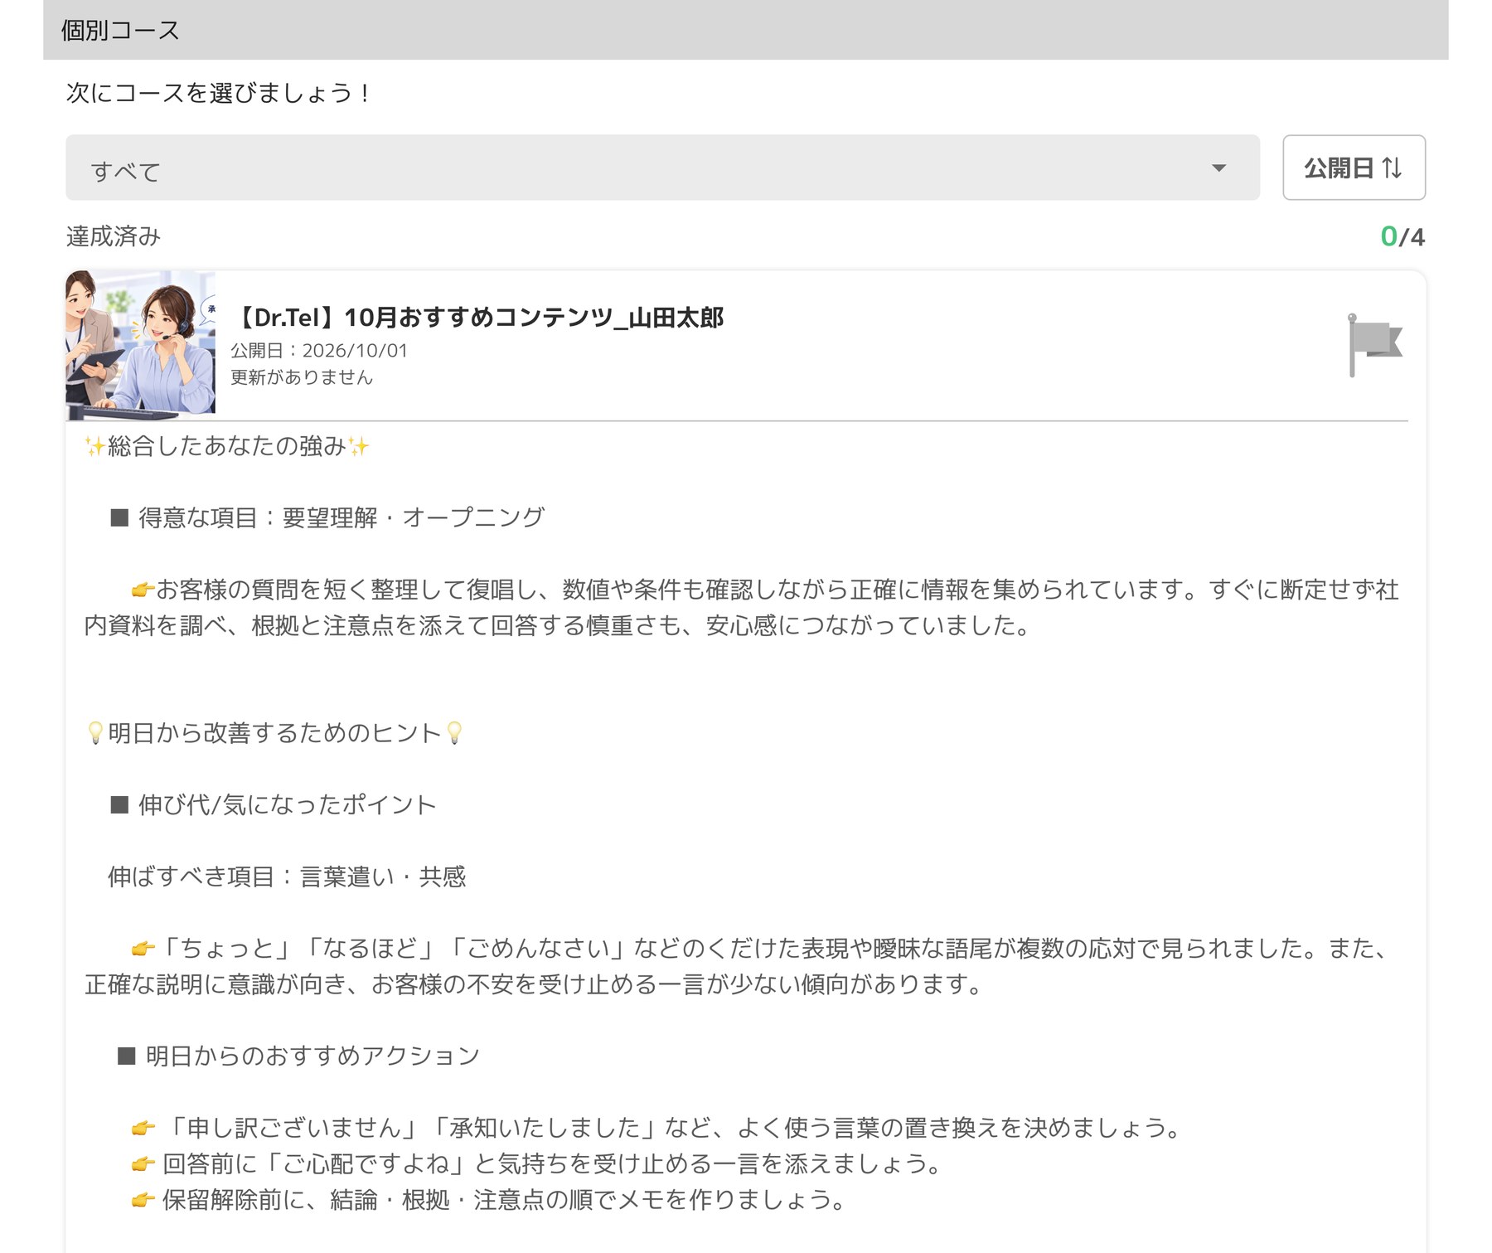Click the 伸び代/気になったポイント line
This screenshot has height=1253, width=1492.
[273, 804]
